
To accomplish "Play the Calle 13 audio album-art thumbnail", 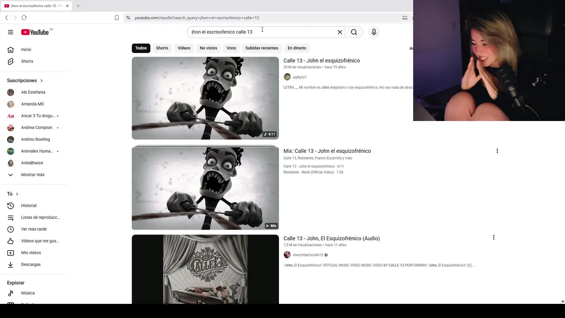I will pos(205,269).
